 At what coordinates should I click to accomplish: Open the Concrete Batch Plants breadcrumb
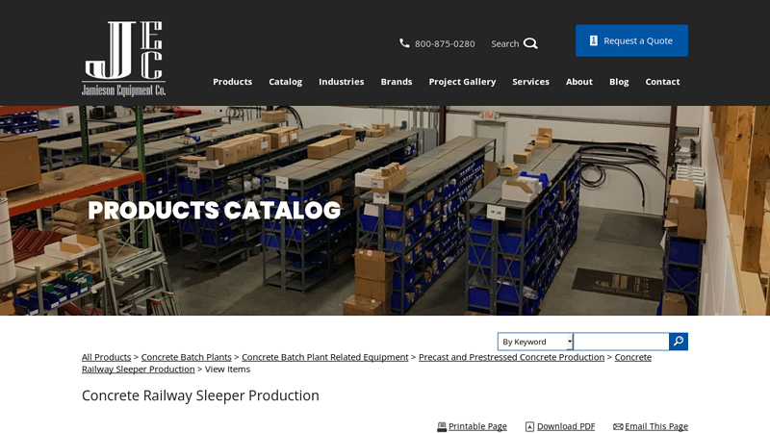point(186,357)
